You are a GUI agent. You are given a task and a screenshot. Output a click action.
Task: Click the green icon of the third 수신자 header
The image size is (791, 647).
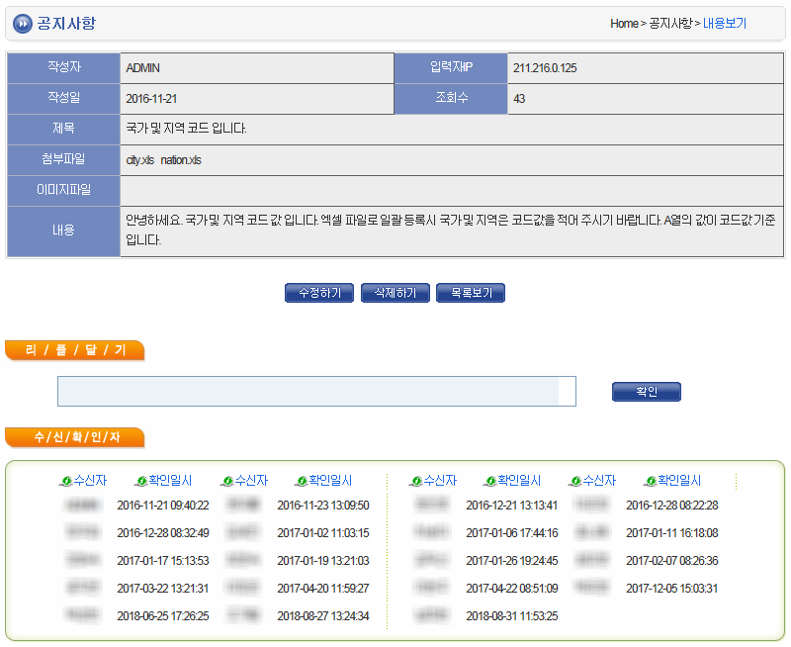point(416,482)
